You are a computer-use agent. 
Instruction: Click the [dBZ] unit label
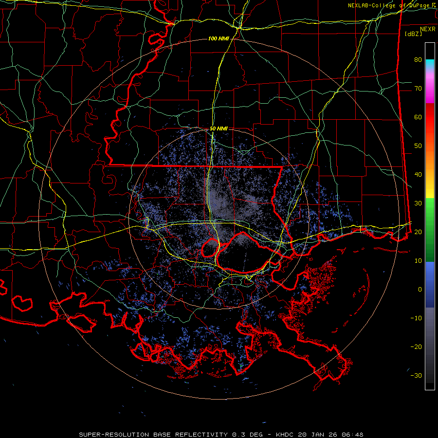413,34
